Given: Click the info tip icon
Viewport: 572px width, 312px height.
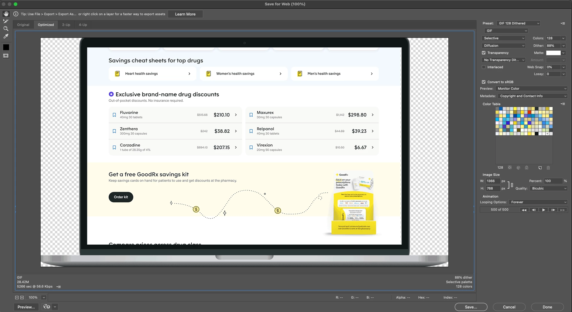Looking at the screenshot, I should (x=16, y=14).
